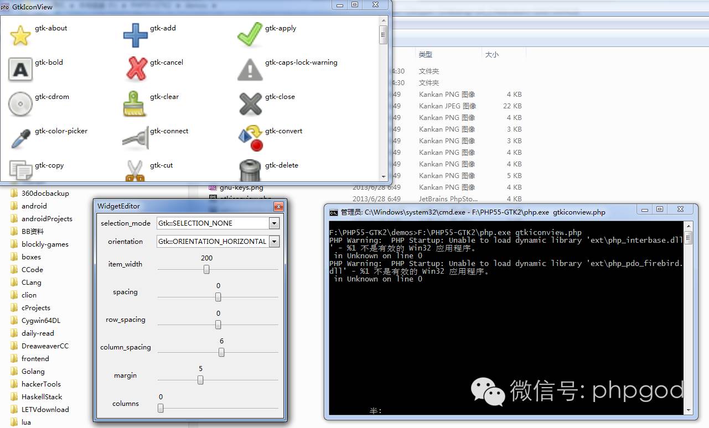
Task: Click the 大小 column header in Explorer
Action: (x=491, y=55)
